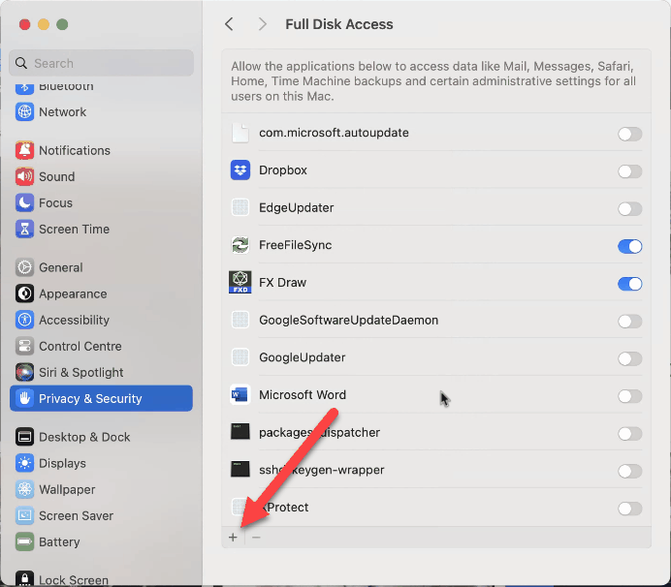
Task: Open Notifications settings
Action: tap(101, 150)
